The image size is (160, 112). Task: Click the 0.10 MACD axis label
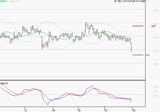(155, 87)
